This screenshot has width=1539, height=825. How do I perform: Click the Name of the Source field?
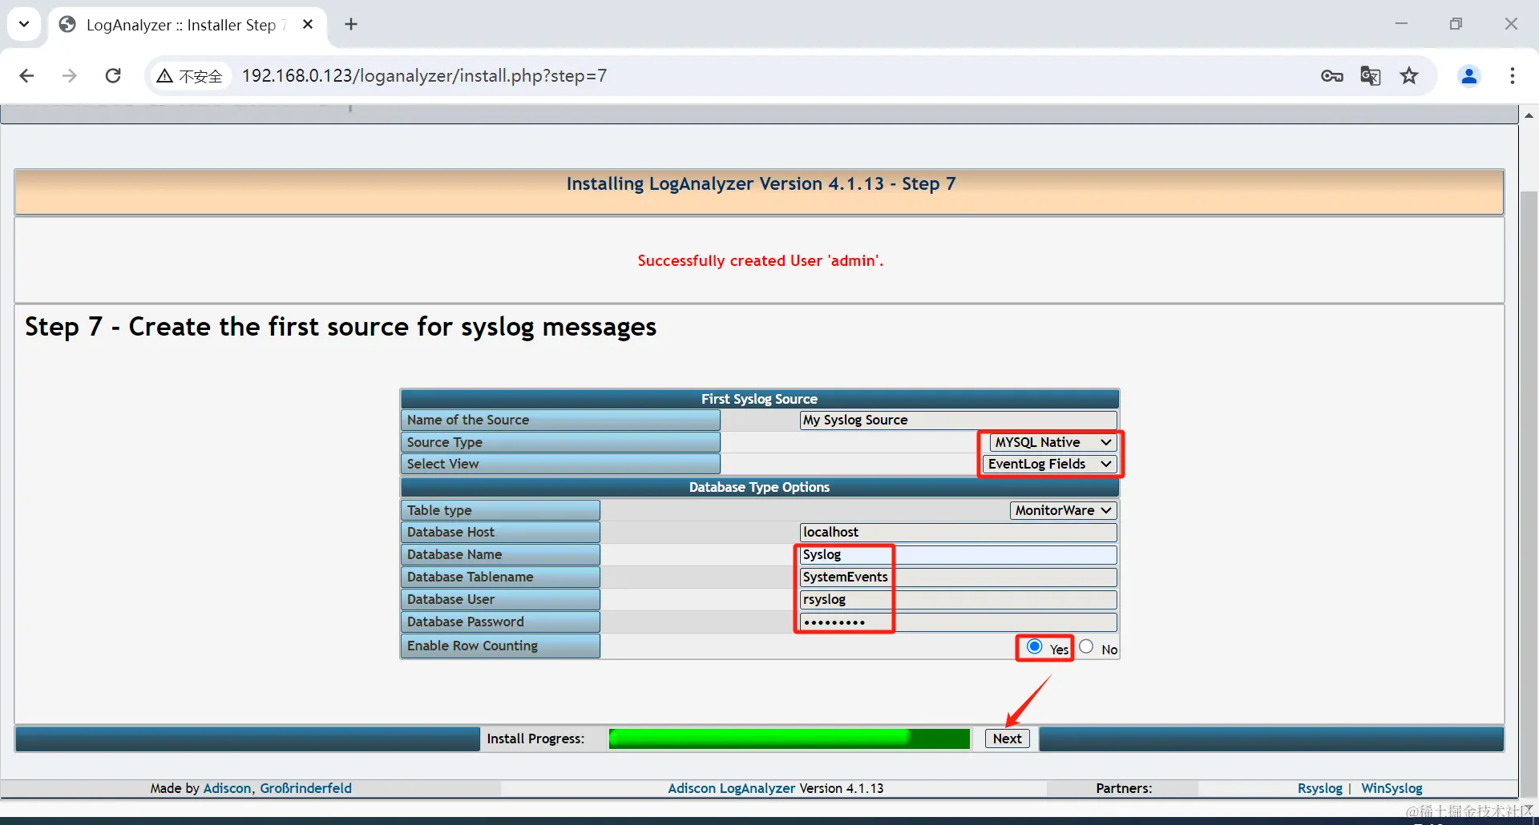(x=959, y=420)
